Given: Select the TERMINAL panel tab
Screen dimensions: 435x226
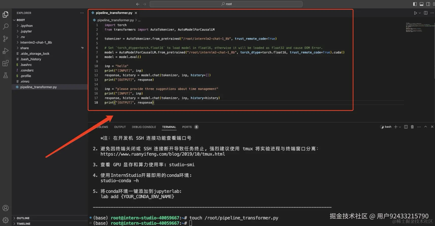Looking at the screenshot, I should tap(169, 127).
